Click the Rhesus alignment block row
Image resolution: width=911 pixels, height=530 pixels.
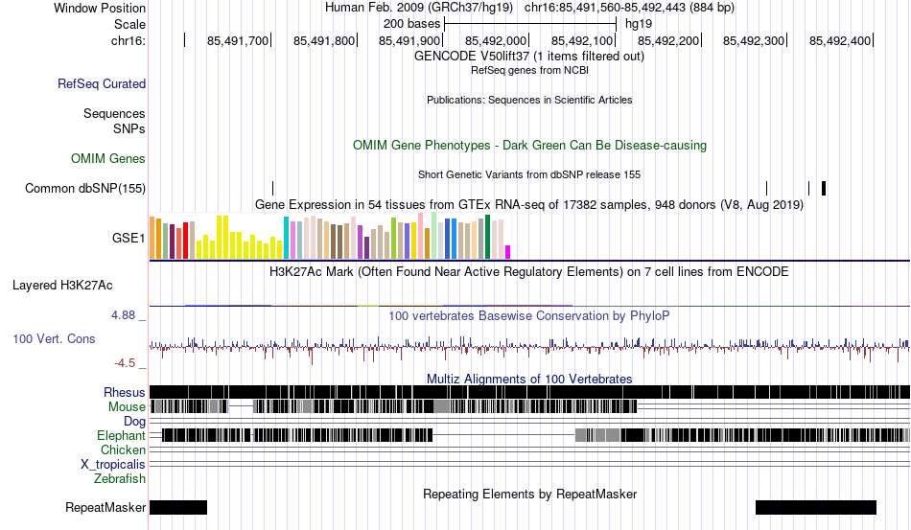click(530, 392)
